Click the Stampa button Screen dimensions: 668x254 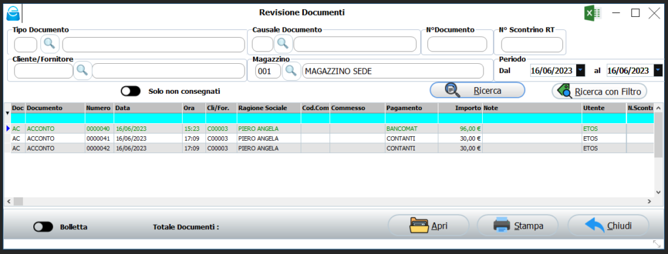517,225
